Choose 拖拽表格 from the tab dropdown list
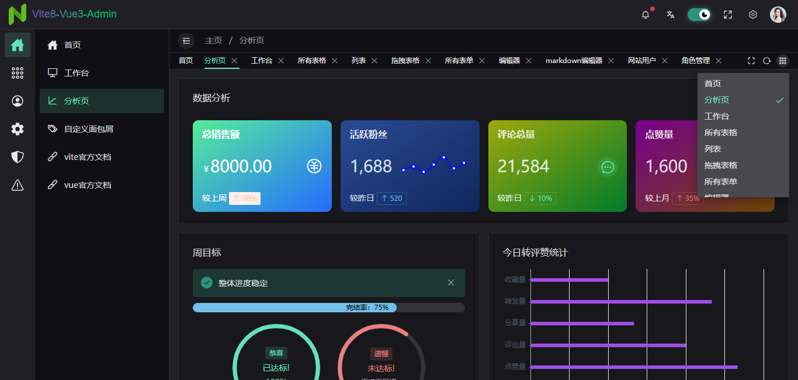The height and width of the screenshot is (380, 798). click(x=743, y=165)
